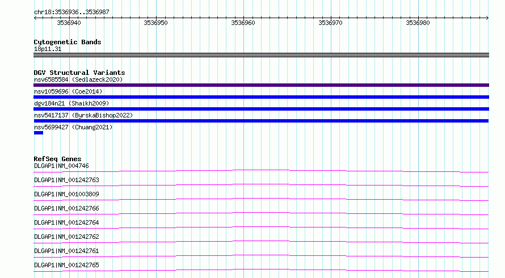The image size is (505, 278).
Task: Select variant label nsv5417137 (ByrskaBishop2022)
Action: coord(83,115)
